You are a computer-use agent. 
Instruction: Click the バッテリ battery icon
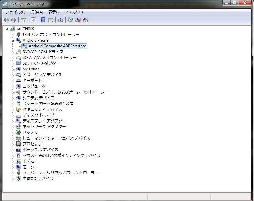point(19,133)
